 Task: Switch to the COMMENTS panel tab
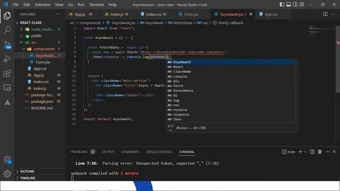(x=130, y=152)
